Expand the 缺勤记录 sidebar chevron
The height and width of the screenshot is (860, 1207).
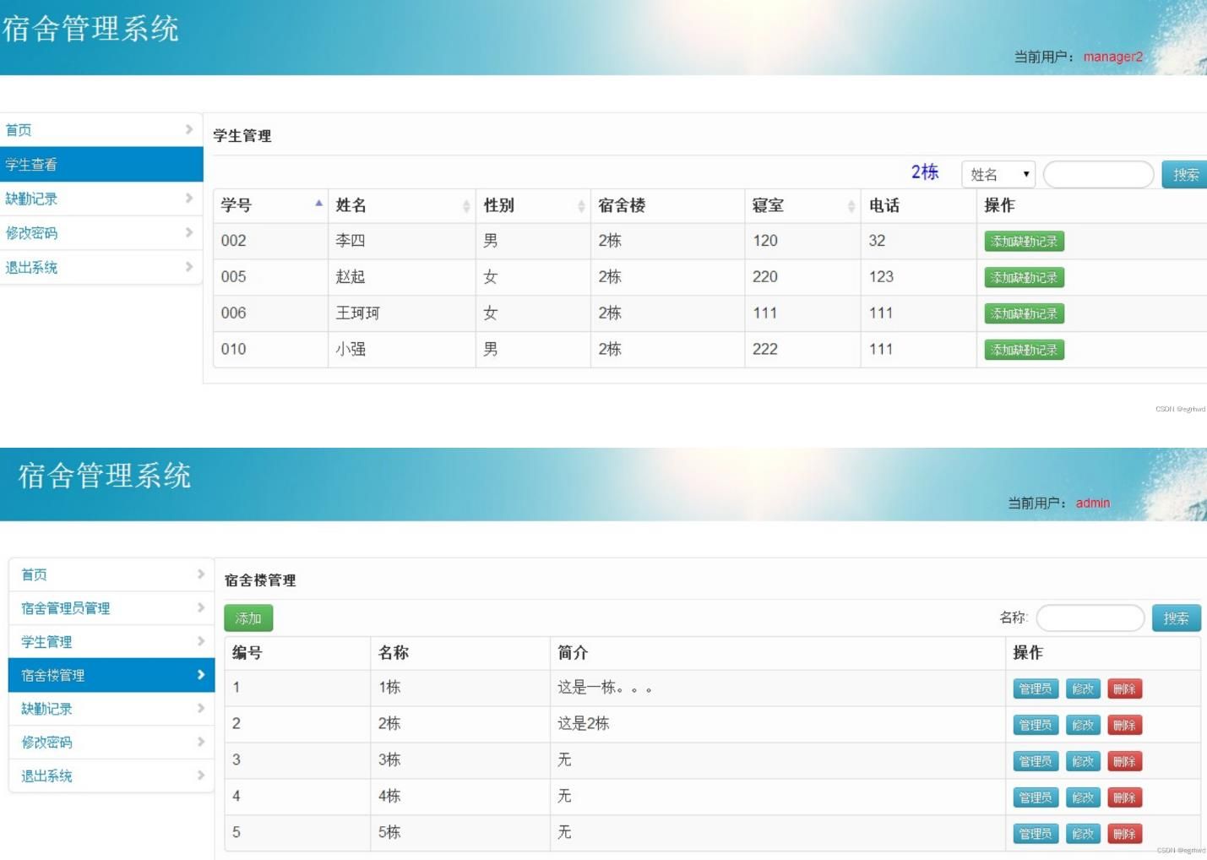coord(188,199)
